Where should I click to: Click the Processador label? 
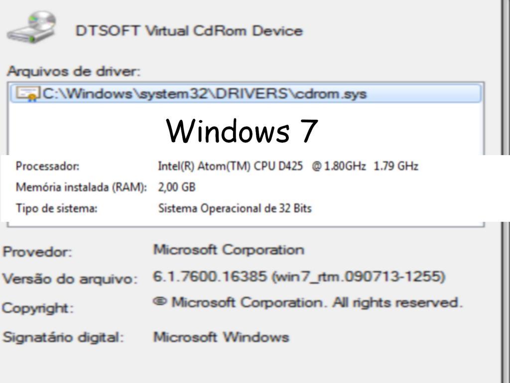(x=47, y=166)
